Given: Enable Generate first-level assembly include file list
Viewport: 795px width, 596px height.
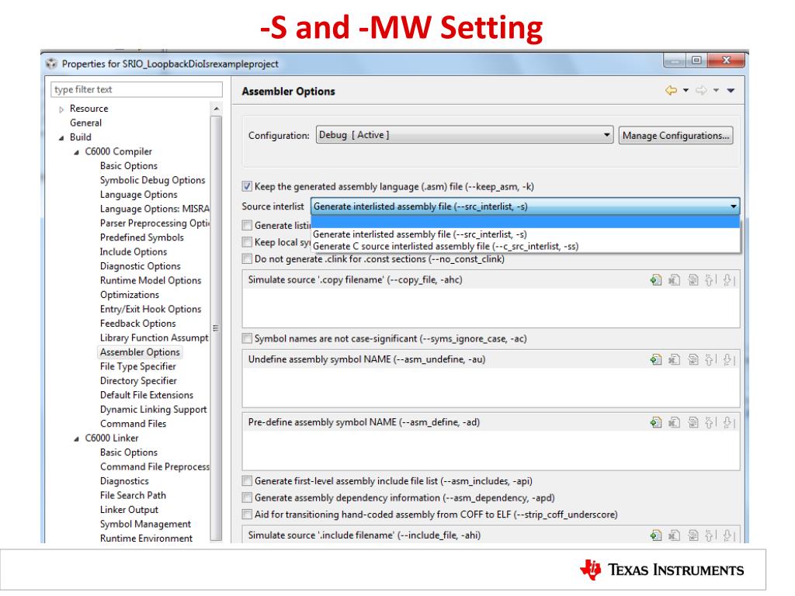Looking at the screenshot, I should [247, 481].
